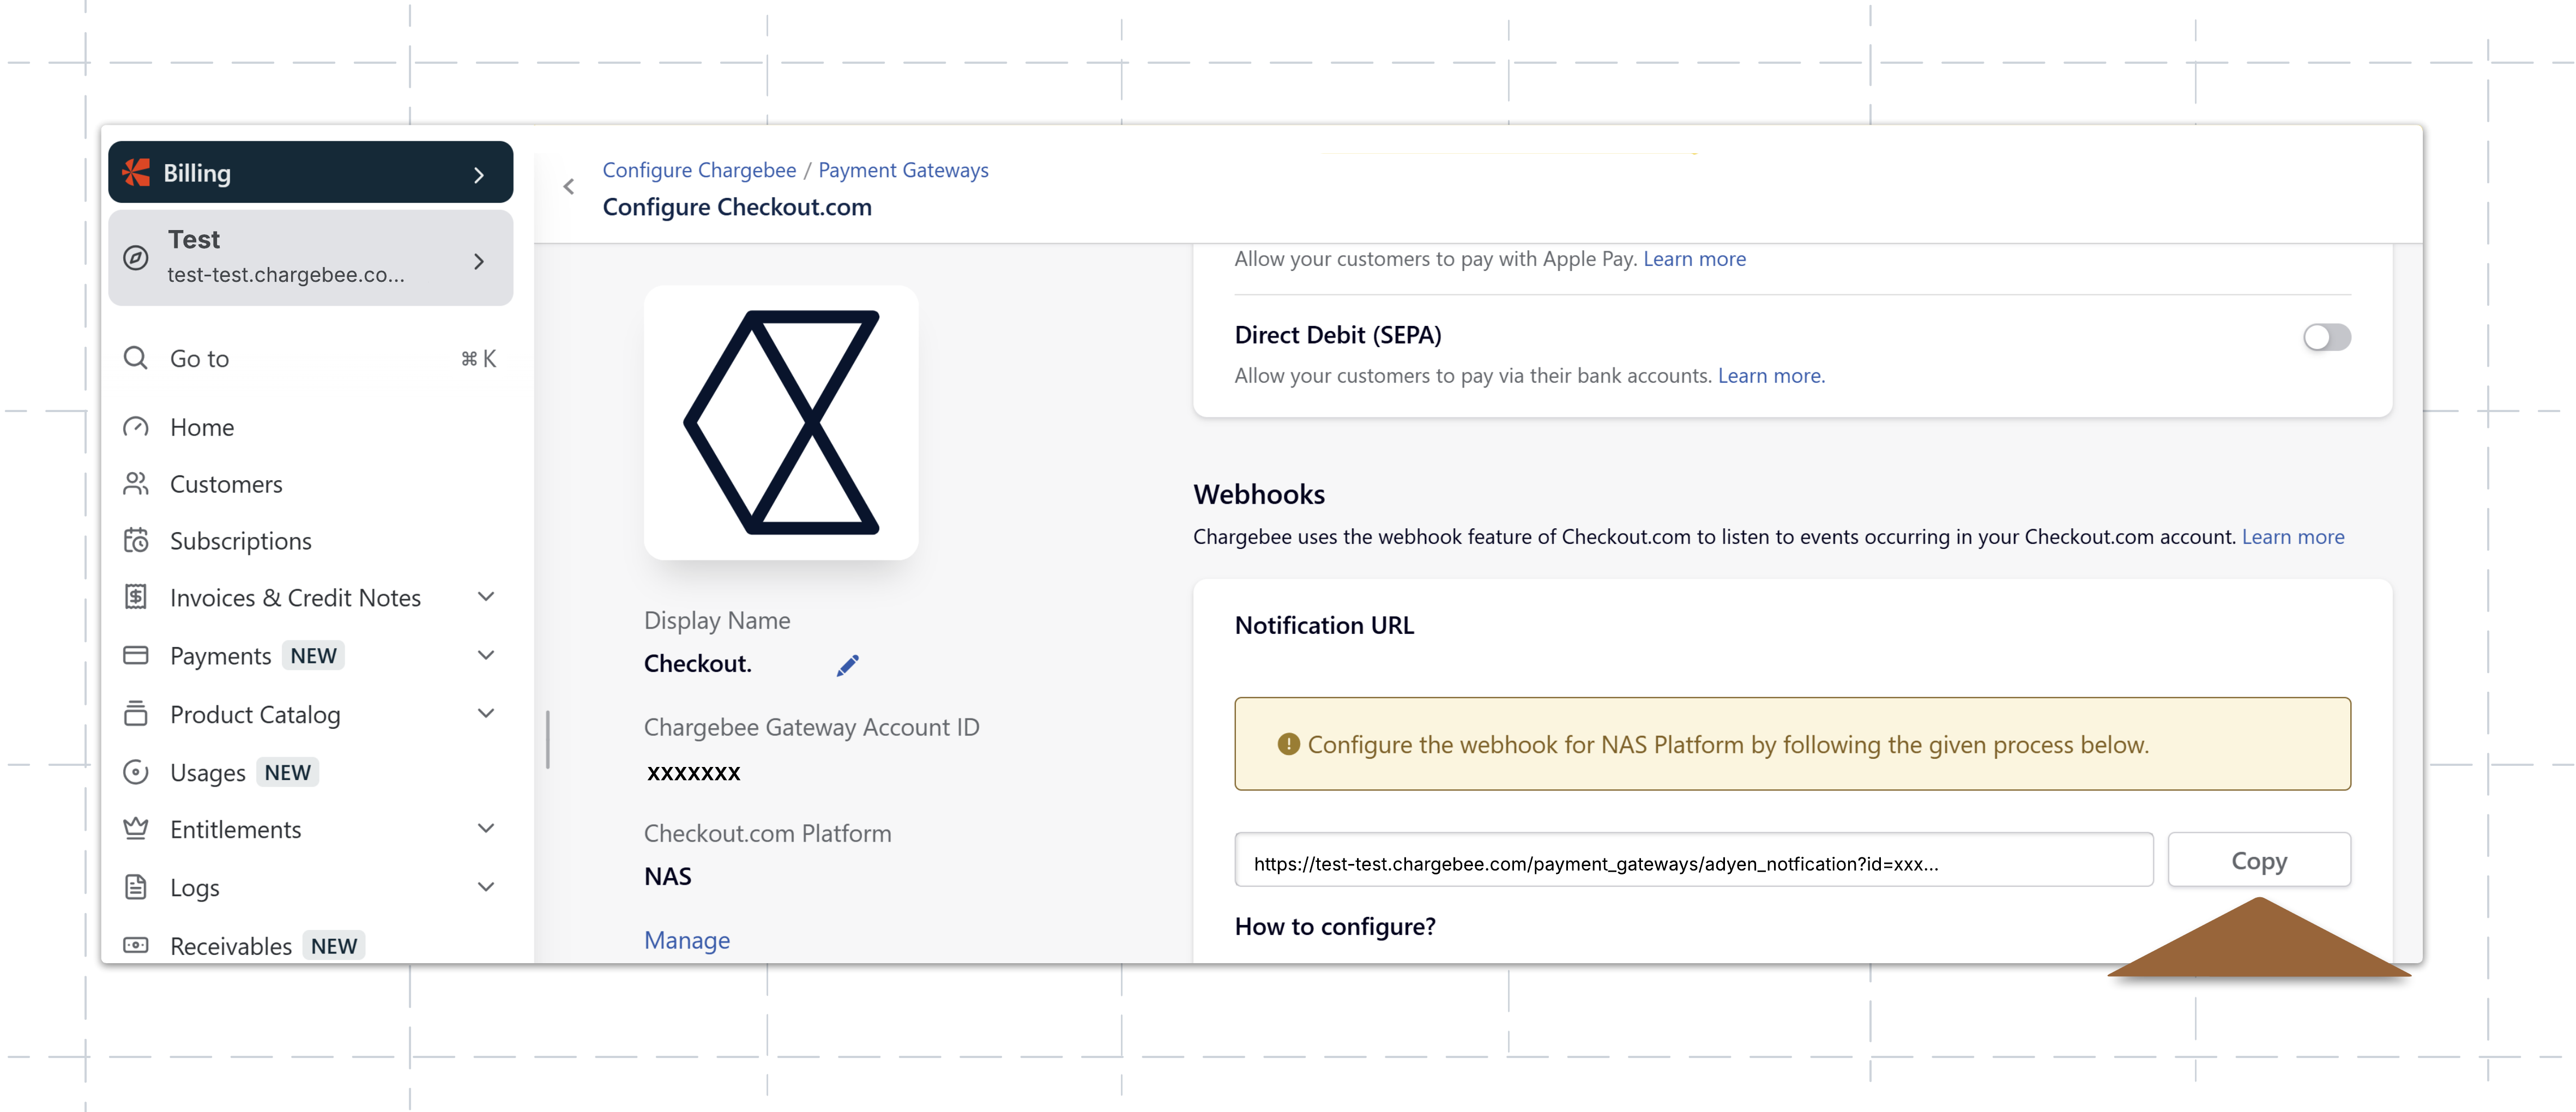
Task: Click the Checkout.com logo thumbnail
Action: (781, 422)
